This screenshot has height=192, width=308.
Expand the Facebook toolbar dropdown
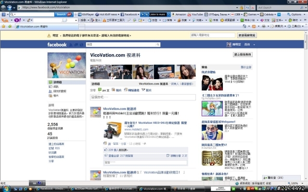point(139,14)
